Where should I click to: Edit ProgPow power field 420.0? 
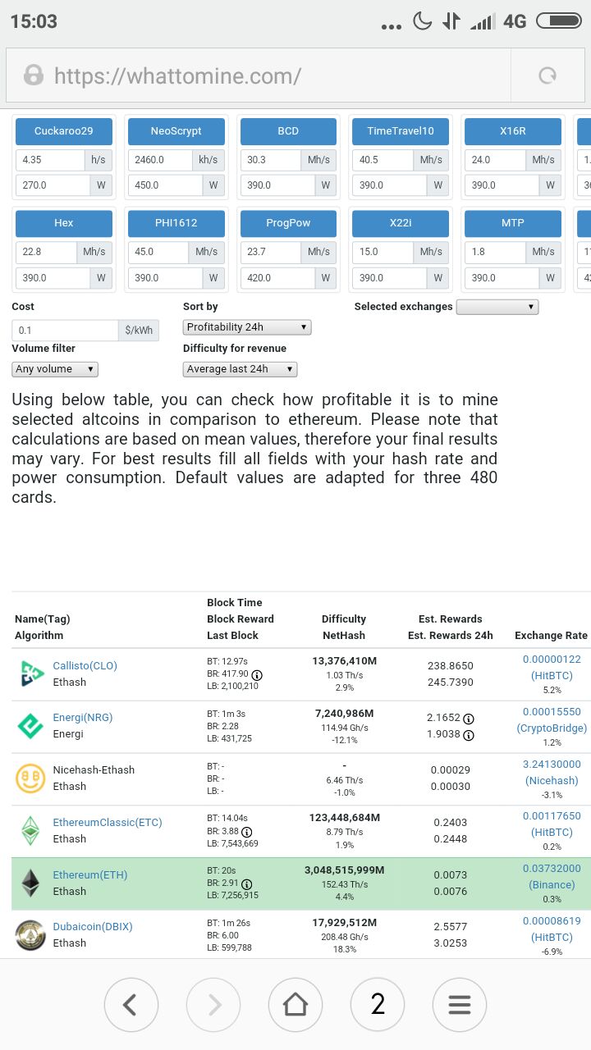click(278, 278)
